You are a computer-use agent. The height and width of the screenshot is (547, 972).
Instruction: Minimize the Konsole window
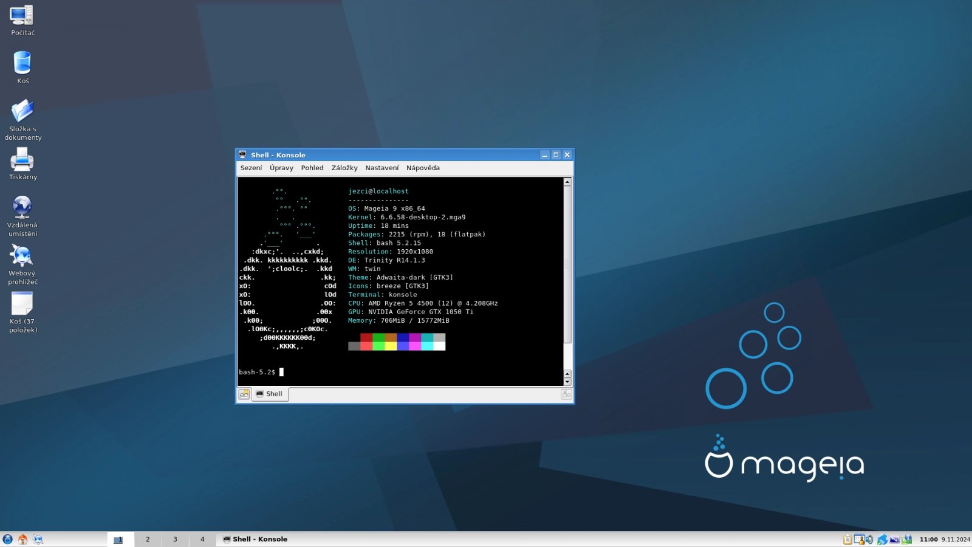pos(545,155)
